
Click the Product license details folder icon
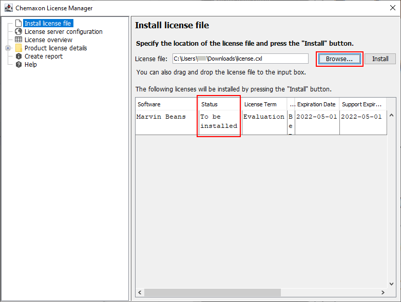pyautogui.click(x=18, y=48)
